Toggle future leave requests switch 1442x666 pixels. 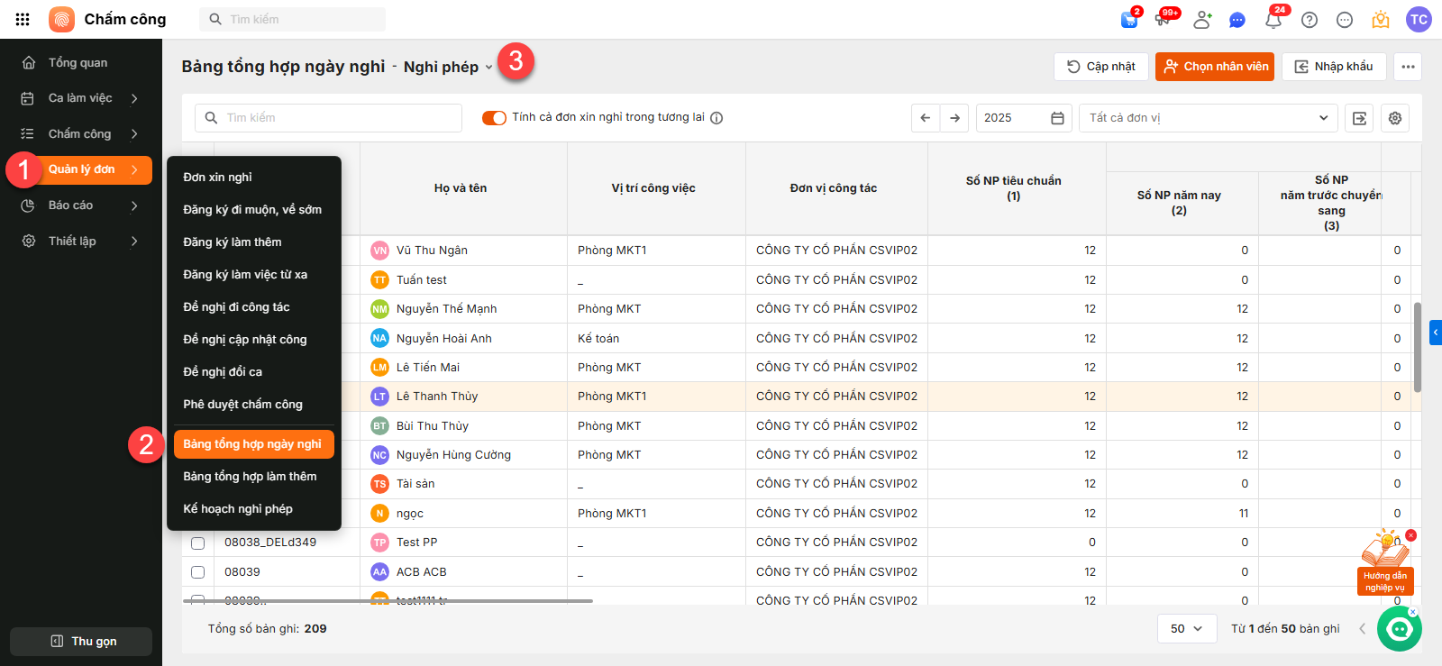494,118
